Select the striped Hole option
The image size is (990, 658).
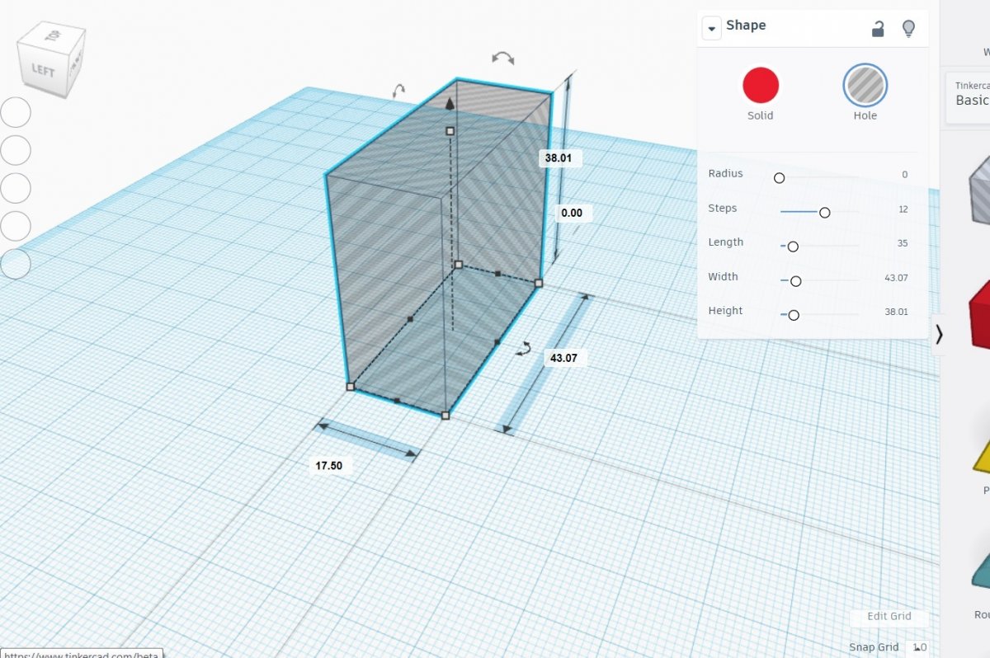click(x=865, y=85)
